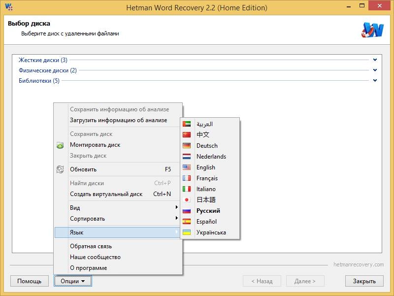394x296 pixels.
Task: Choose Загрузить информацию об анализе
Action: click(117, 120)
